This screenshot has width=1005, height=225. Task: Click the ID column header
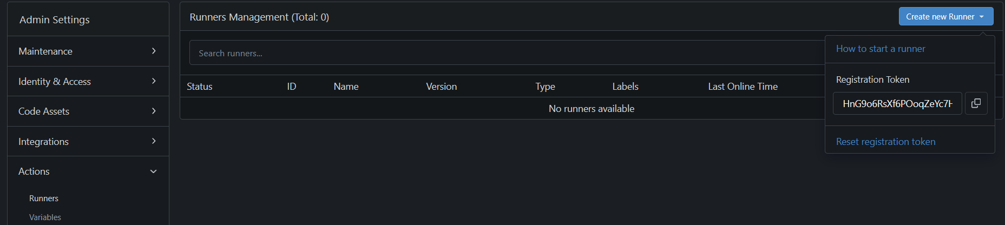(292, 87)
